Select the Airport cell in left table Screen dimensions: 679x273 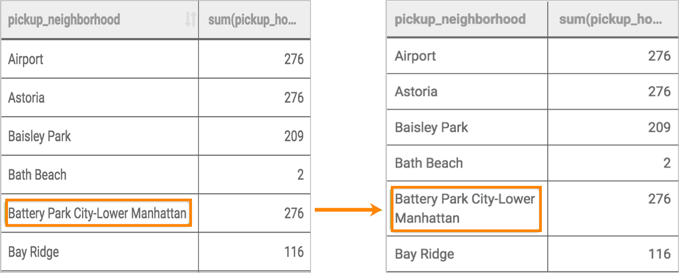point(26,59)
